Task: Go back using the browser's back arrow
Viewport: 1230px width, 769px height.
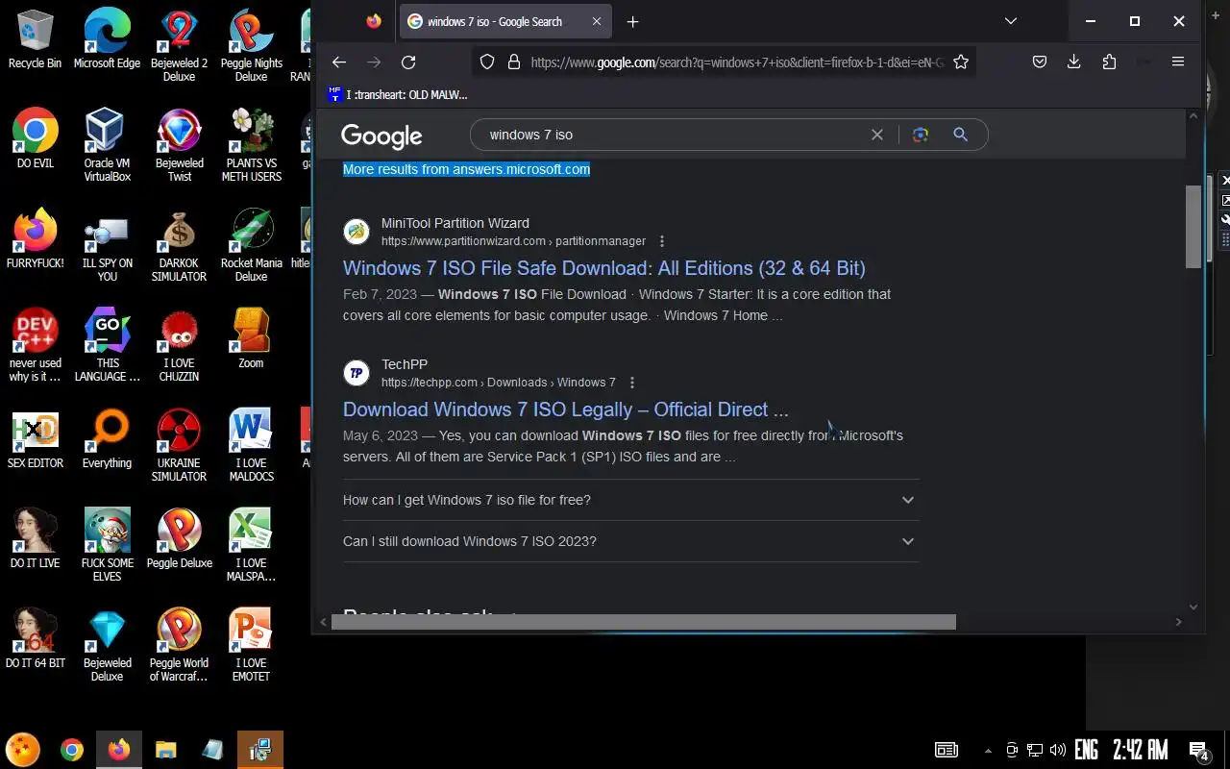Action: pyautogui.click(x=339, y=62)
